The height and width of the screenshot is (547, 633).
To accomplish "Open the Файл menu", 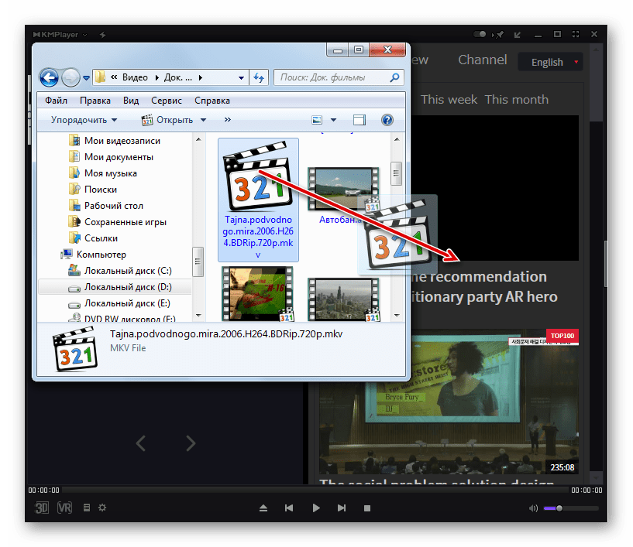I will [56, 101].
